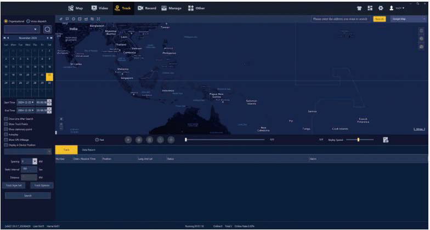Open settings gear icon in top bar
This screenshot has width=430, height=230.
pyautogui.click(x=380, y=8)
